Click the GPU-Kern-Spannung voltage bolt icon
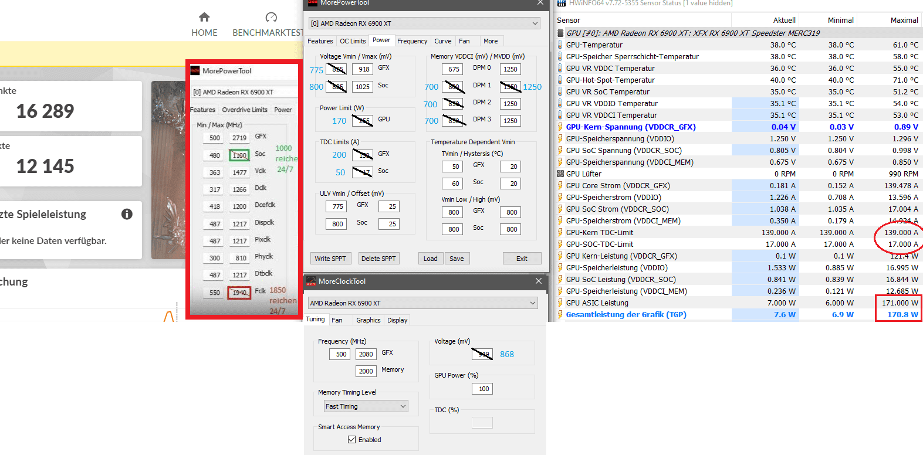 pos(560,127)
